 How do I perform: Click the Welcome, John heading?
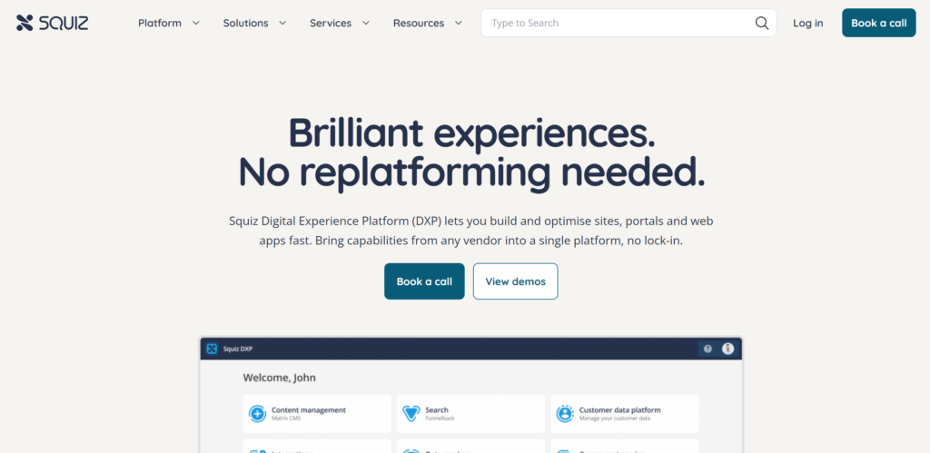(280, 377)
